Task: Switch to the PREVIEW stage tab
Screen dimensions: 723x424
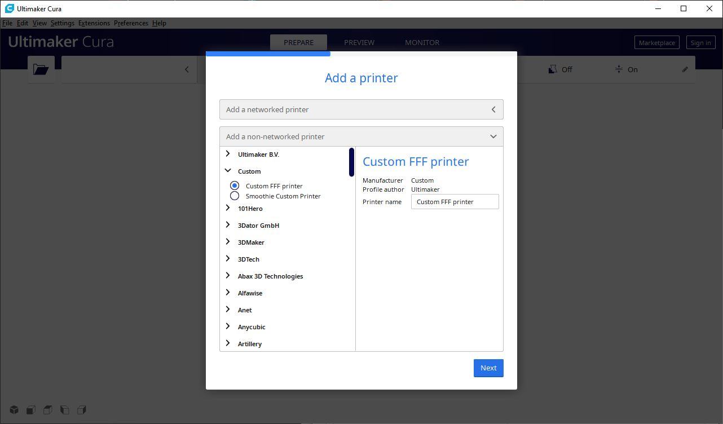Action: click(x=359, y=42)
